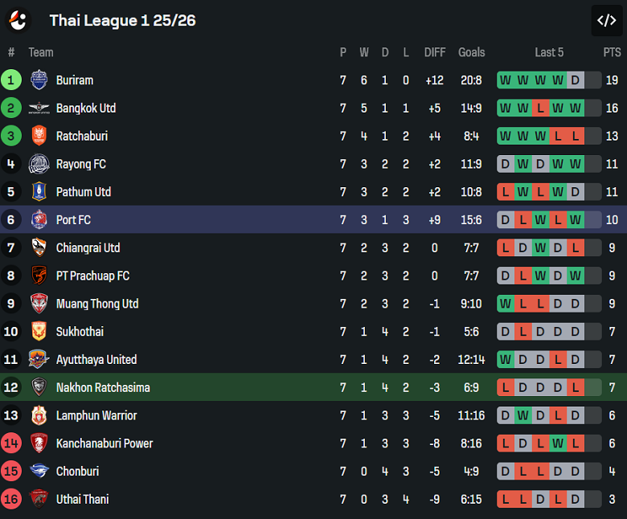Click the Bangkok Utd club crest
The height and width of the screenshot is (519, 627).
point(39,108)
